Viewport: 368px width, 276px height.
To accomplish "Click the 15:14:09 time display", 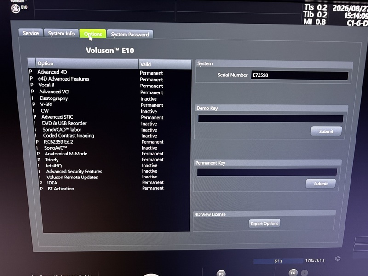I will [356, 16].
